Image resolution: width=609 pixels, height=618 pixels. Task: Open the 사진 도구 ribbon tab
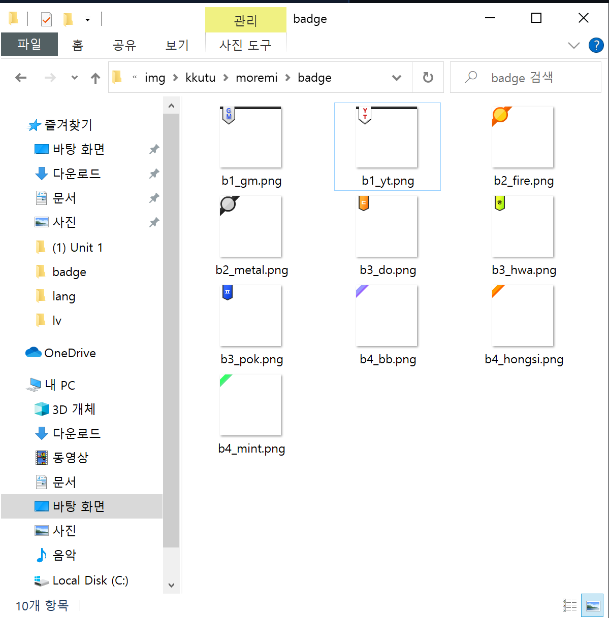pyautogui.click(x=245, y=45)
